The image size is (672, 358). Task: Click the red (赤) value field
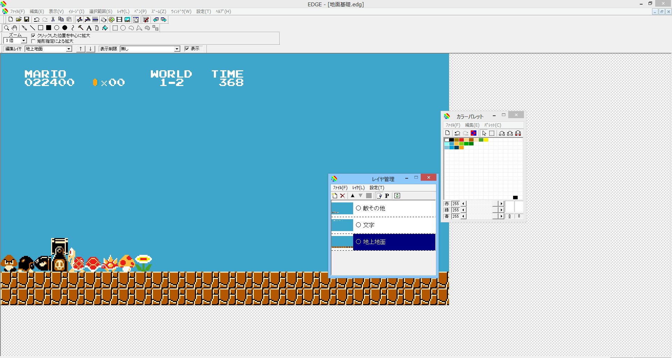tap(455, 204)
